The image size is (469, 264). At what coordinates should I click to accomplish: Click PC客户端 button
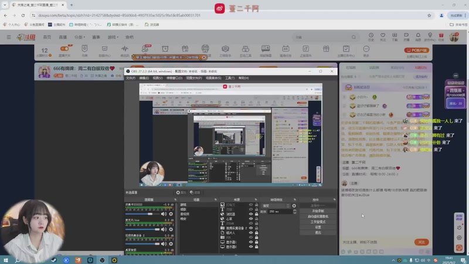click(417, 50)
